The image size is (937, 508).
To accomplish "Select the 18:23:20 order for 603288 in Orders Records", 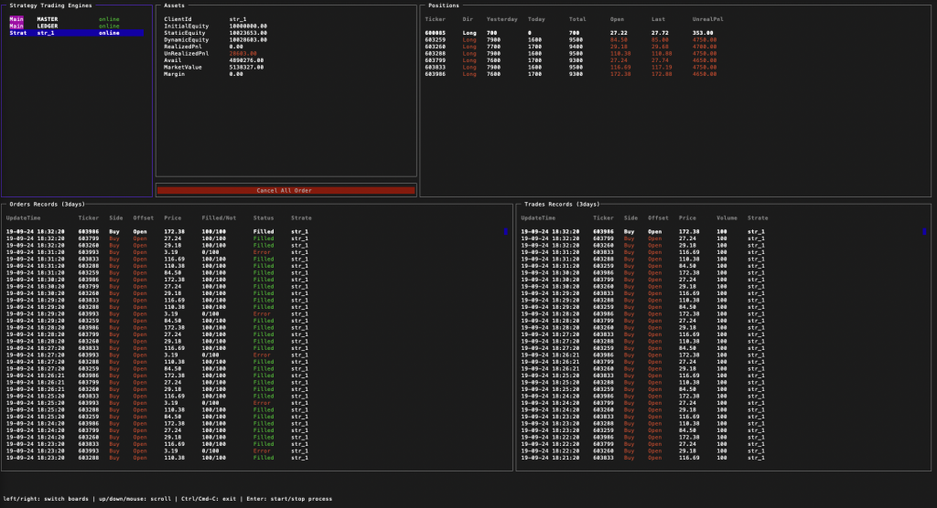I will [x=157, y=458].
